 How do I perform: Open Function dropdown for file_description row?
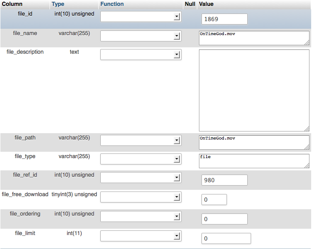coord(141,55)
